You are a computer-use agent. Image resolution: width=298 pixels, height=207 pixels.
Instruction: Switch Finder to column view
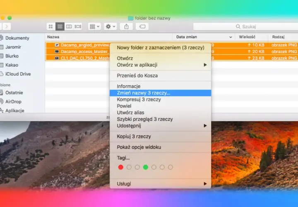click(x=69, y=26)
